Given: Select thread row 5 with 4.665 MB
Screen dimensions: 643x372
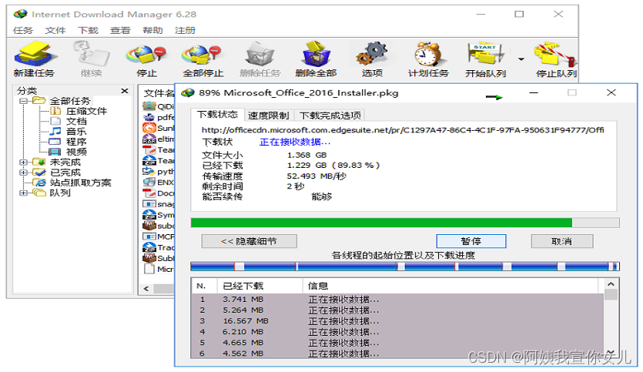Looking at the screenshot, I should point(397,343).
